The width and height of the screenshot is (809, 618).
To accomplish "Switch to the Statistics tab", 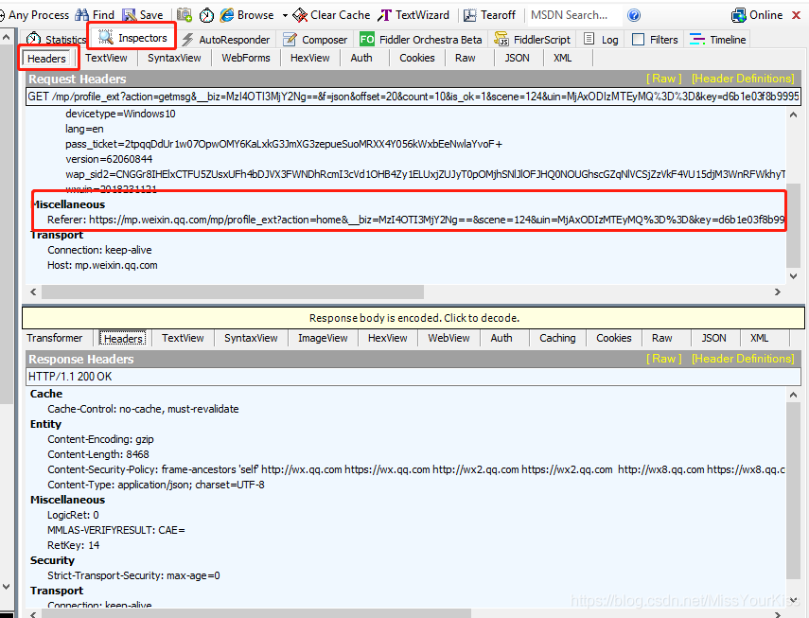I will [56, 39].
